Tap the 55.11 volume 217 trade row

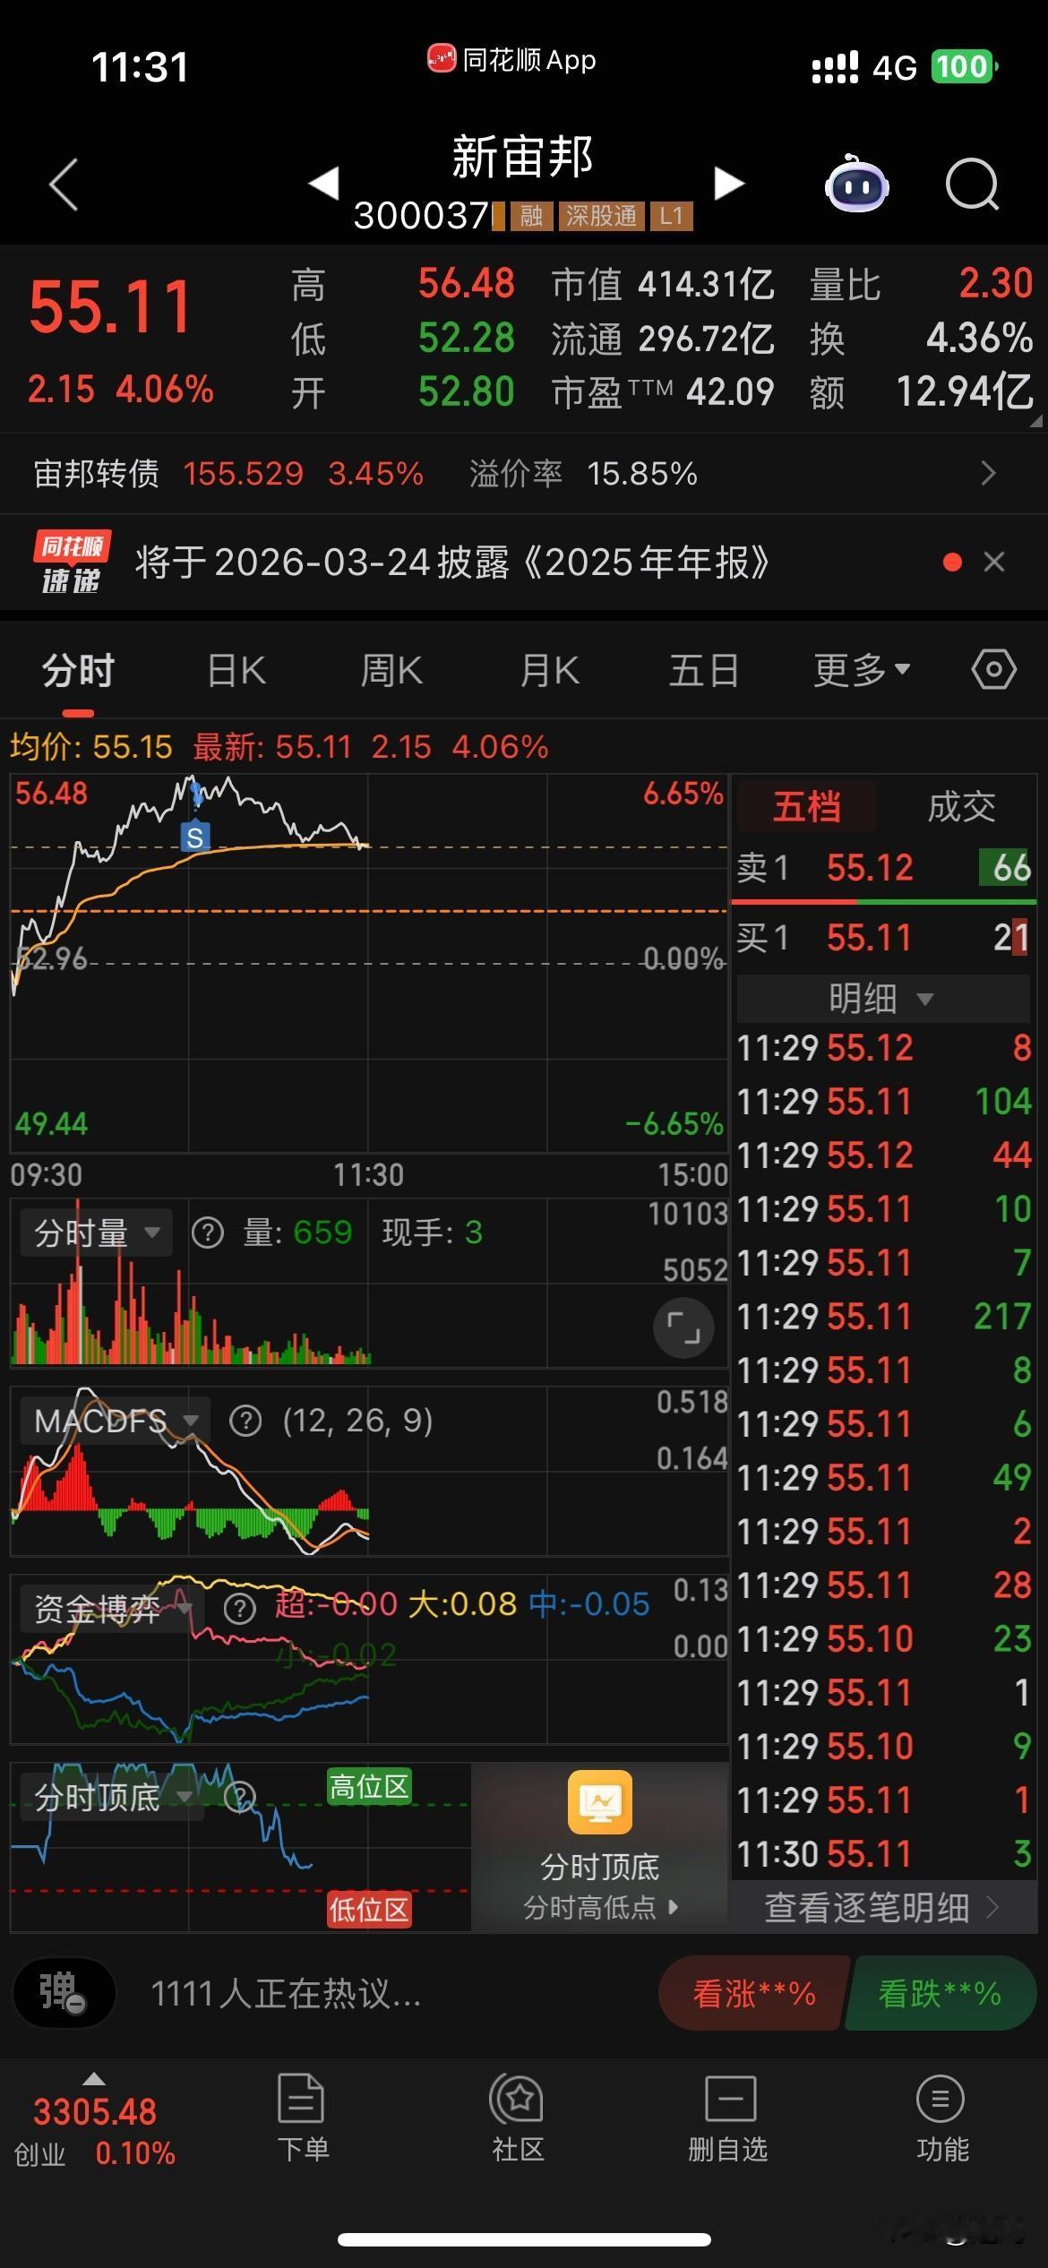click(884, 1316)
